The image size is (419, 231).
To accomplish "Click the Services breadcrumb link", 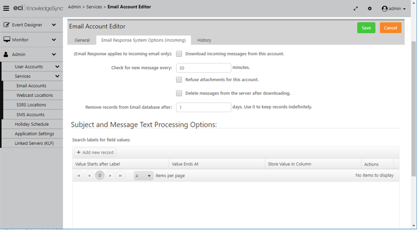I will pos(94,7).
